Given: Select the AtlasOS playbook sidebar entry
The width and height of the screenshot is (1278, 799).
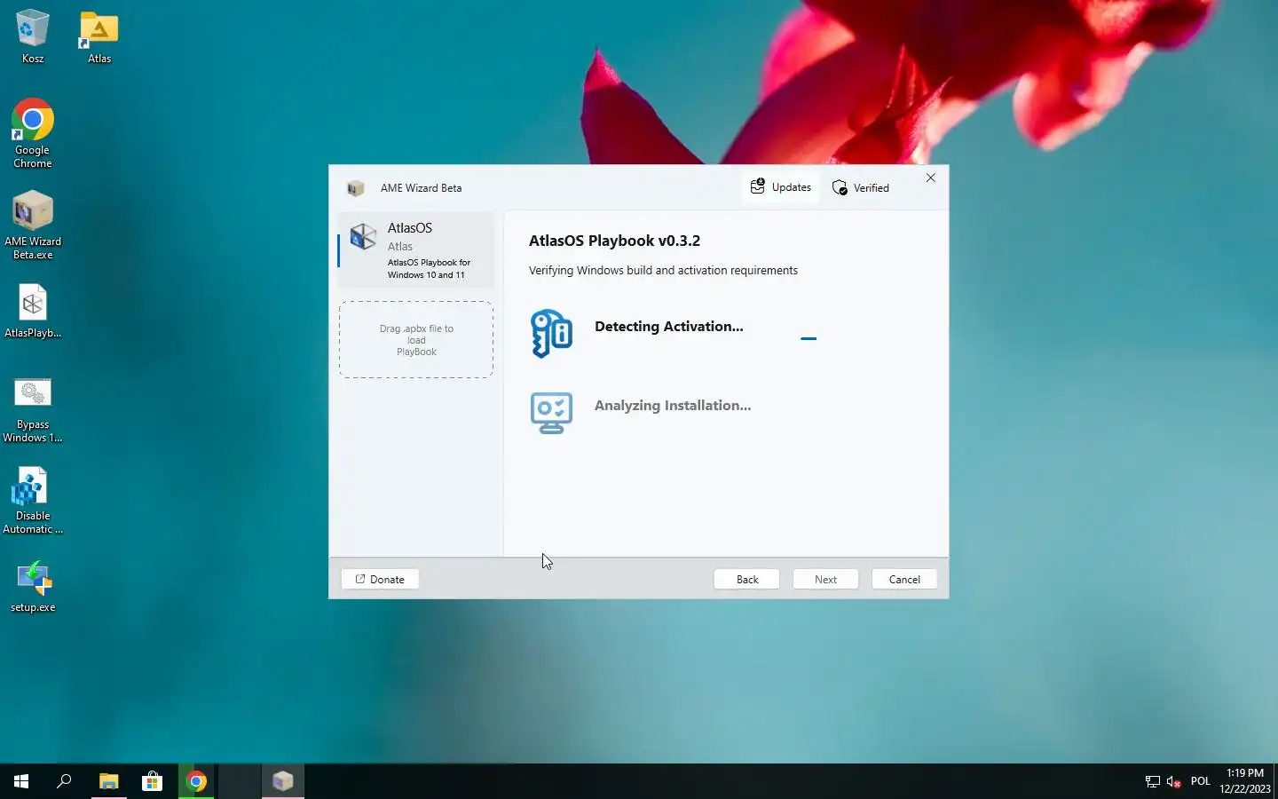Looking at the screenshot, I should click(416, 249).
